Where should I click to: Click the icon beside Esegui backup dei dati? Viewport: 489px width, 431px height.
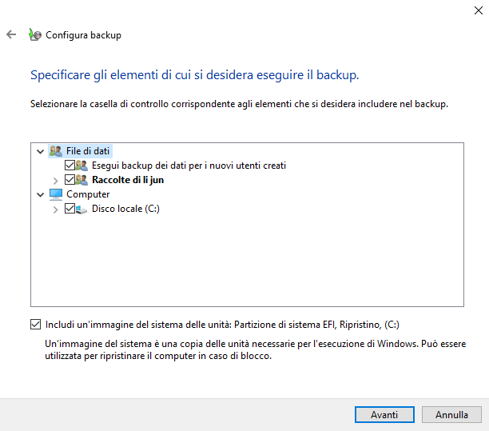tap(81, 166)
